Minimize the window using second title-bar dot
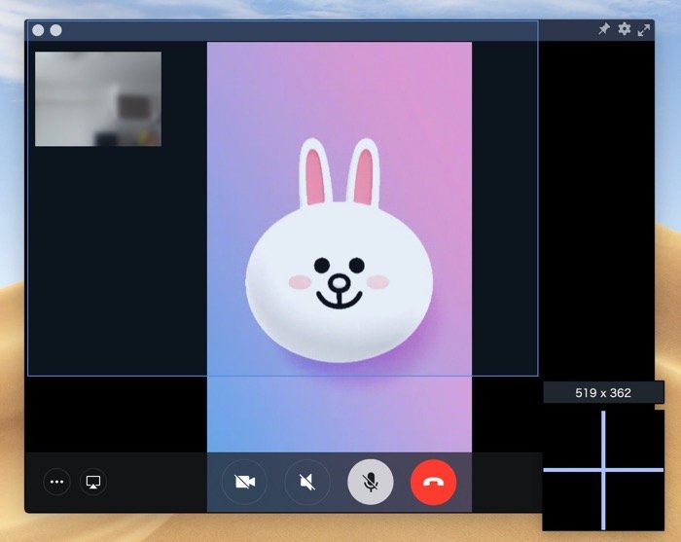Screen dimensions: 681x542 click(56, 30)
